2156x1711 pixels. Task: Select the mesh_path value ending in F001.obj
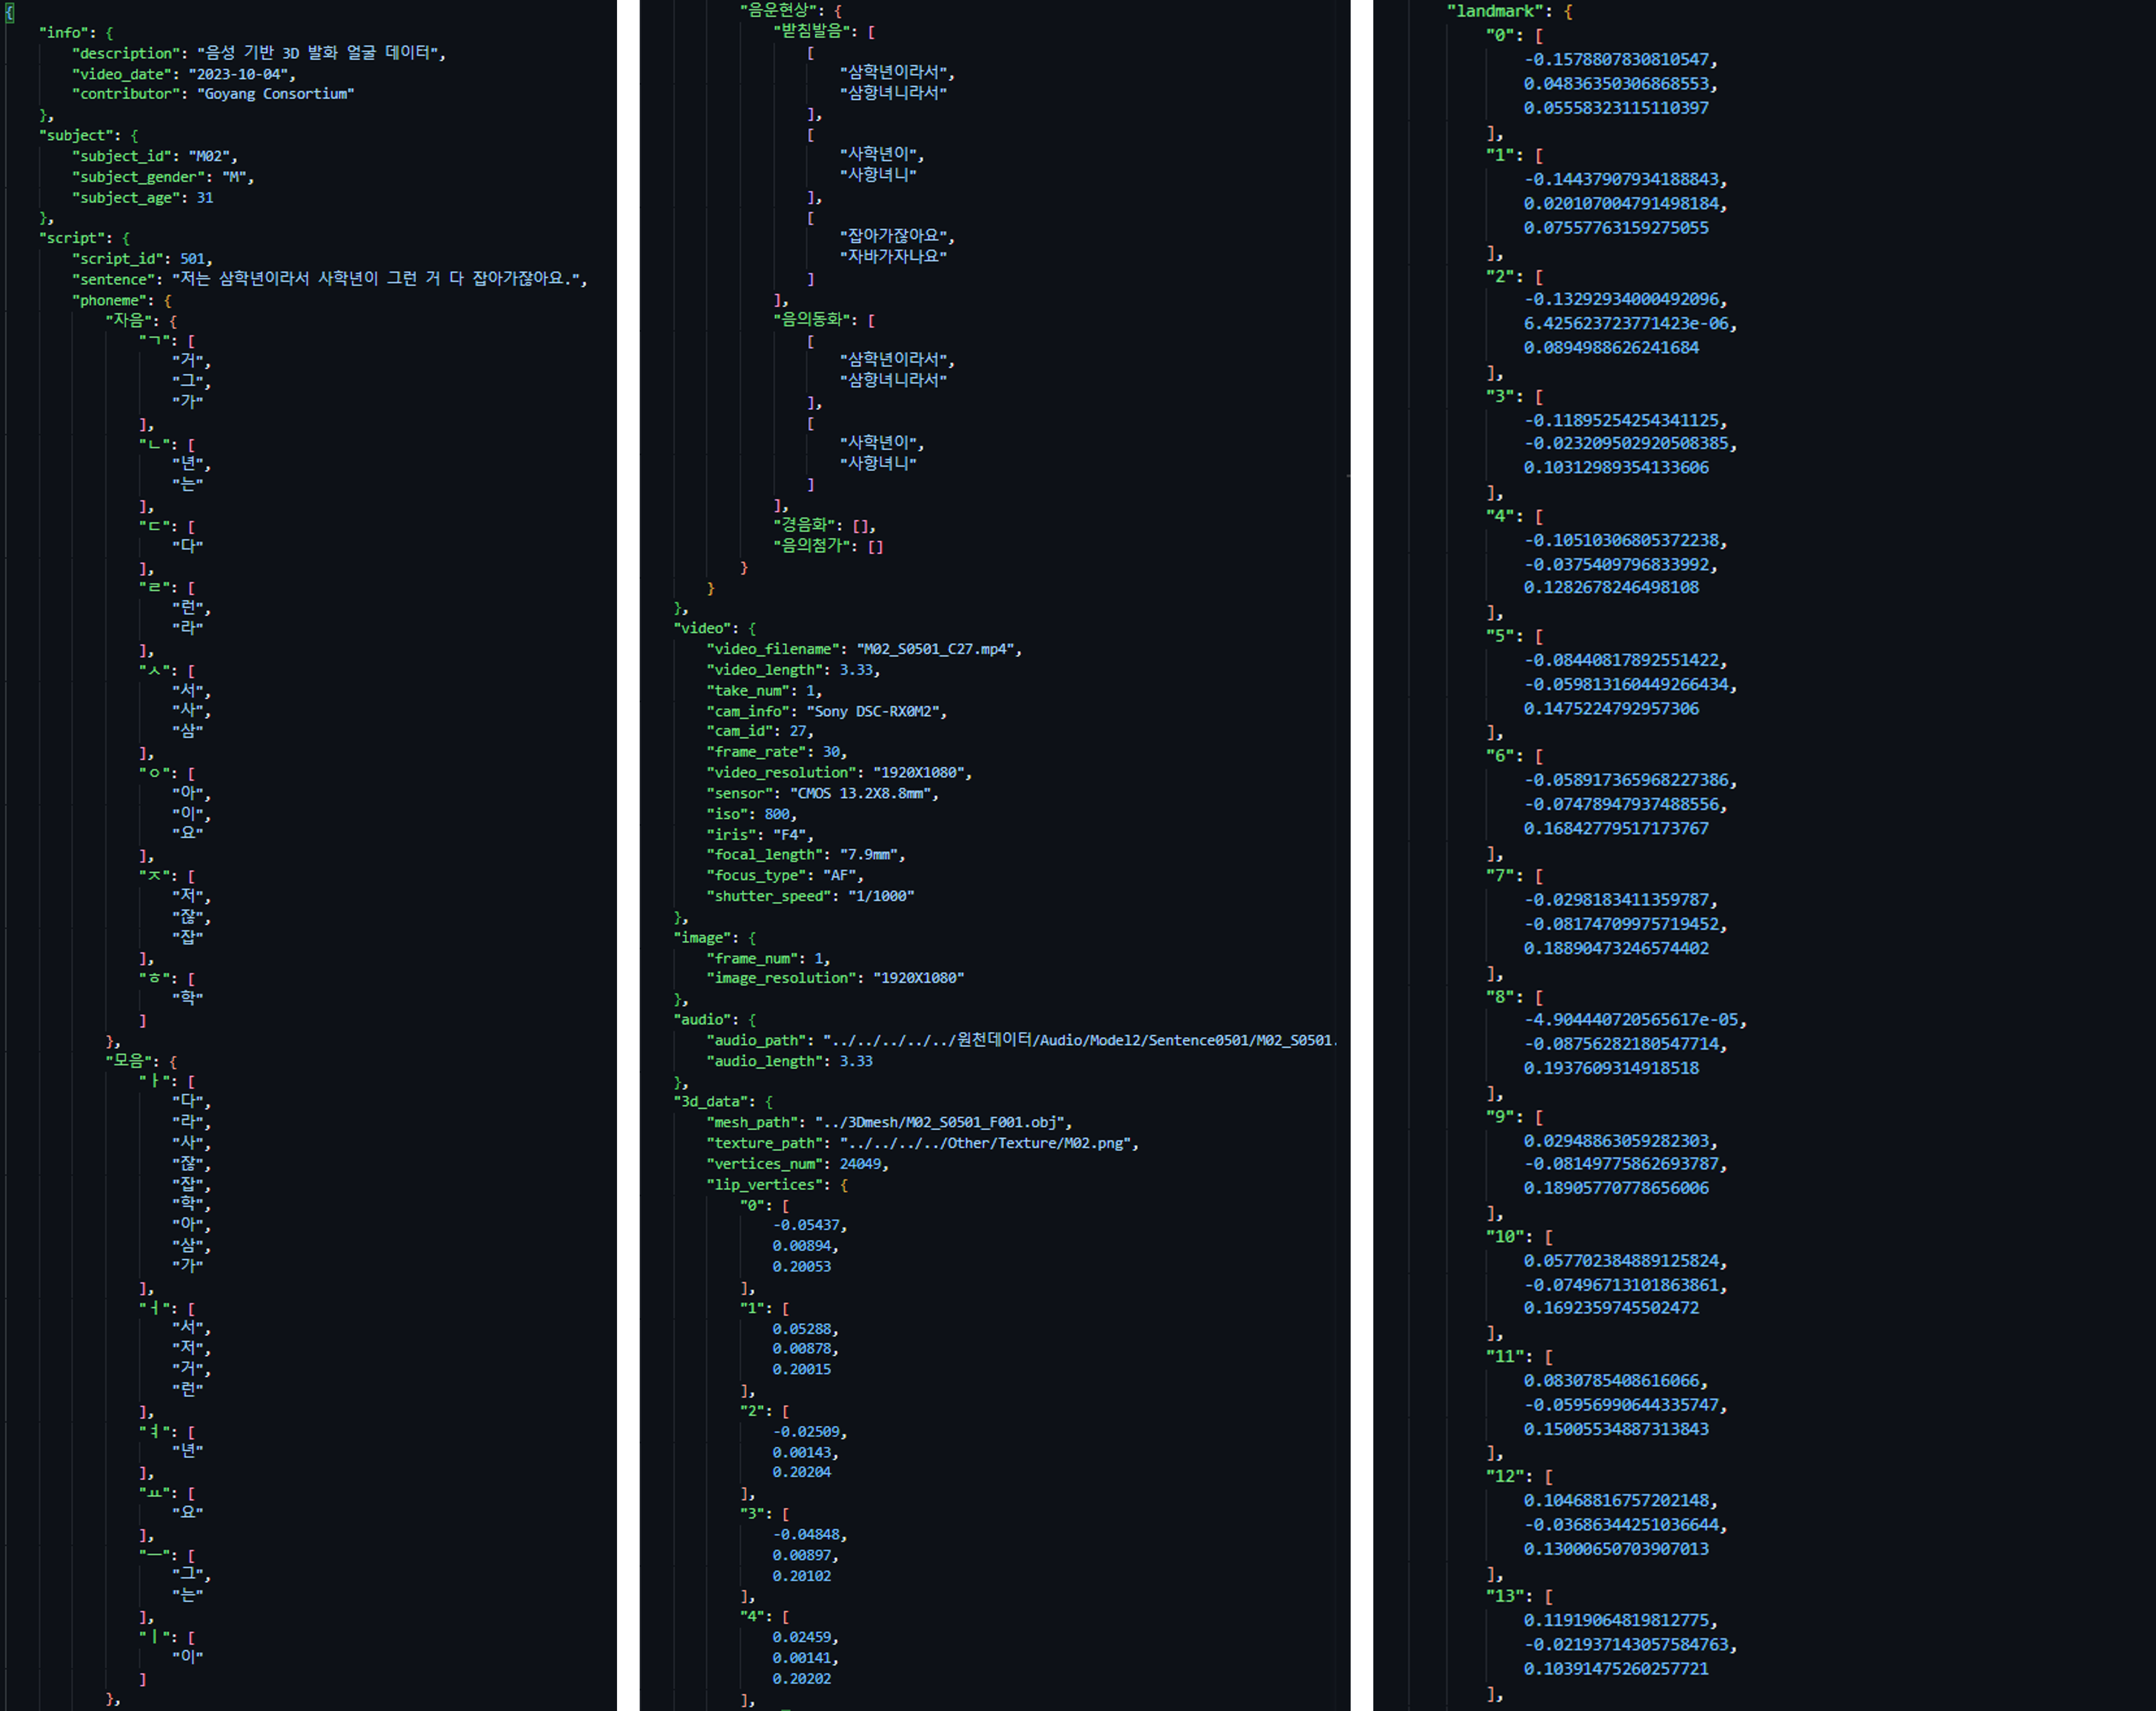(940, 1122)
